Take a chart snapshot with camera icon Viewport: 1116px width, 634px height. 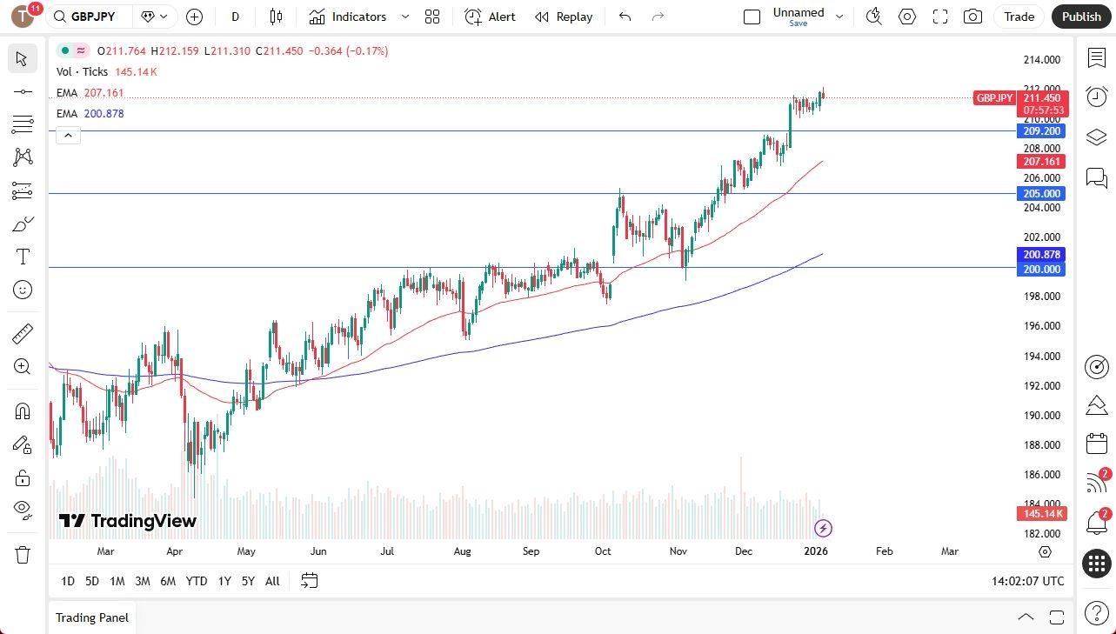pyautogui.click(x=973, y=17)
